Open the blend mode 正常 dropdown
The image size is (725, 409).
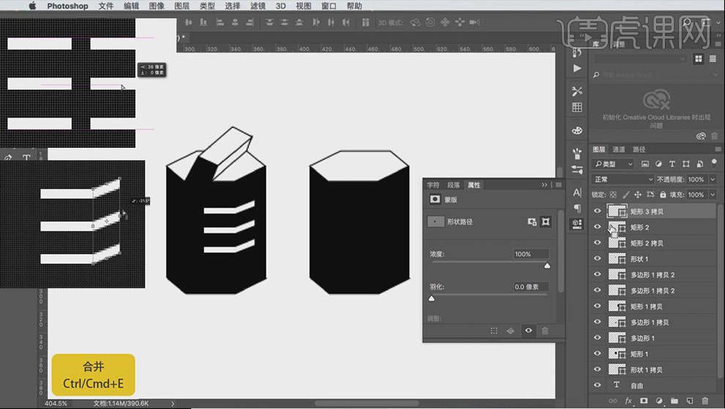pos(623,179)
